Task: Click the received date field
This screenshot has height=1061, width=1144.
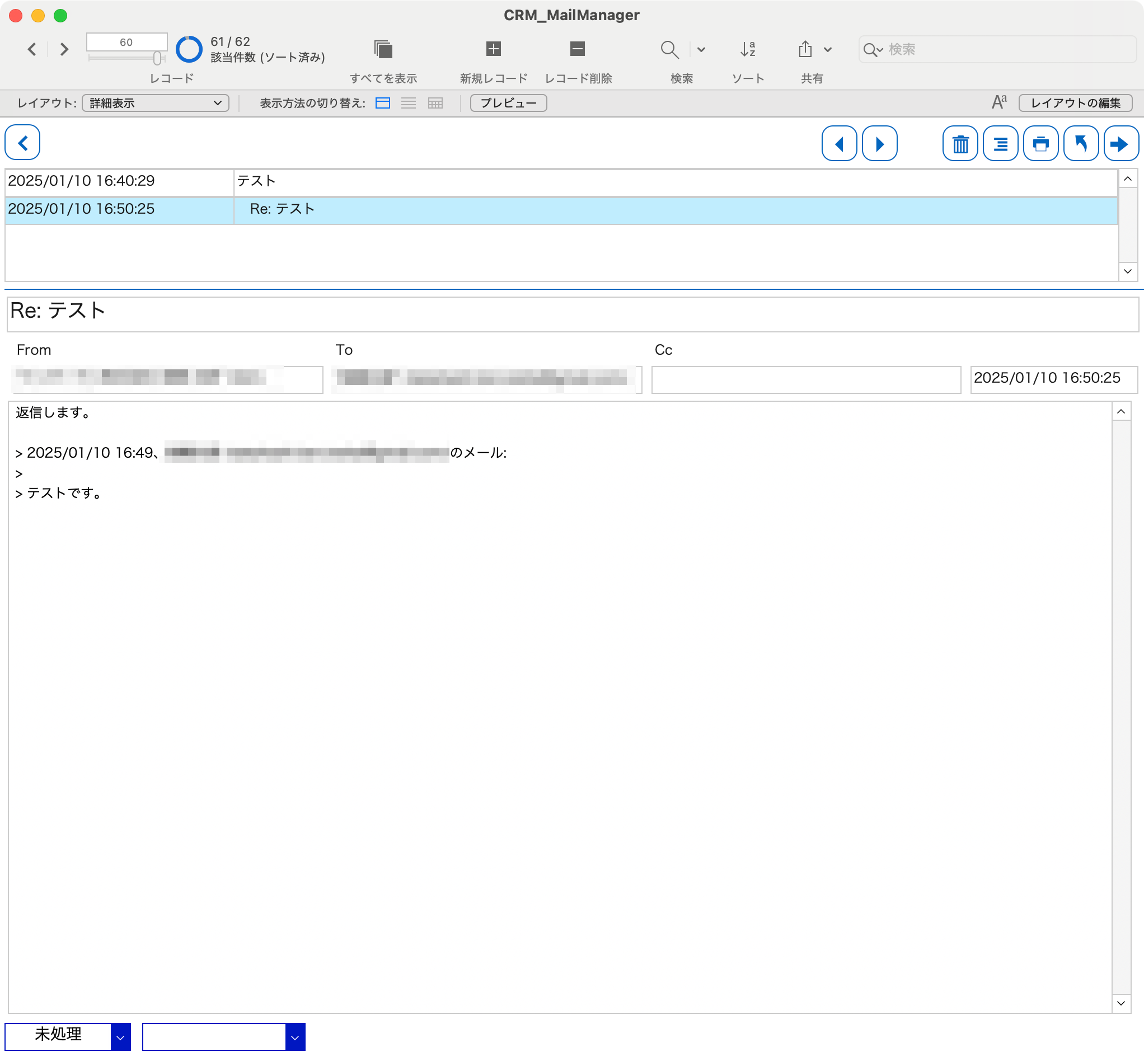Action: coord(1054,379)
